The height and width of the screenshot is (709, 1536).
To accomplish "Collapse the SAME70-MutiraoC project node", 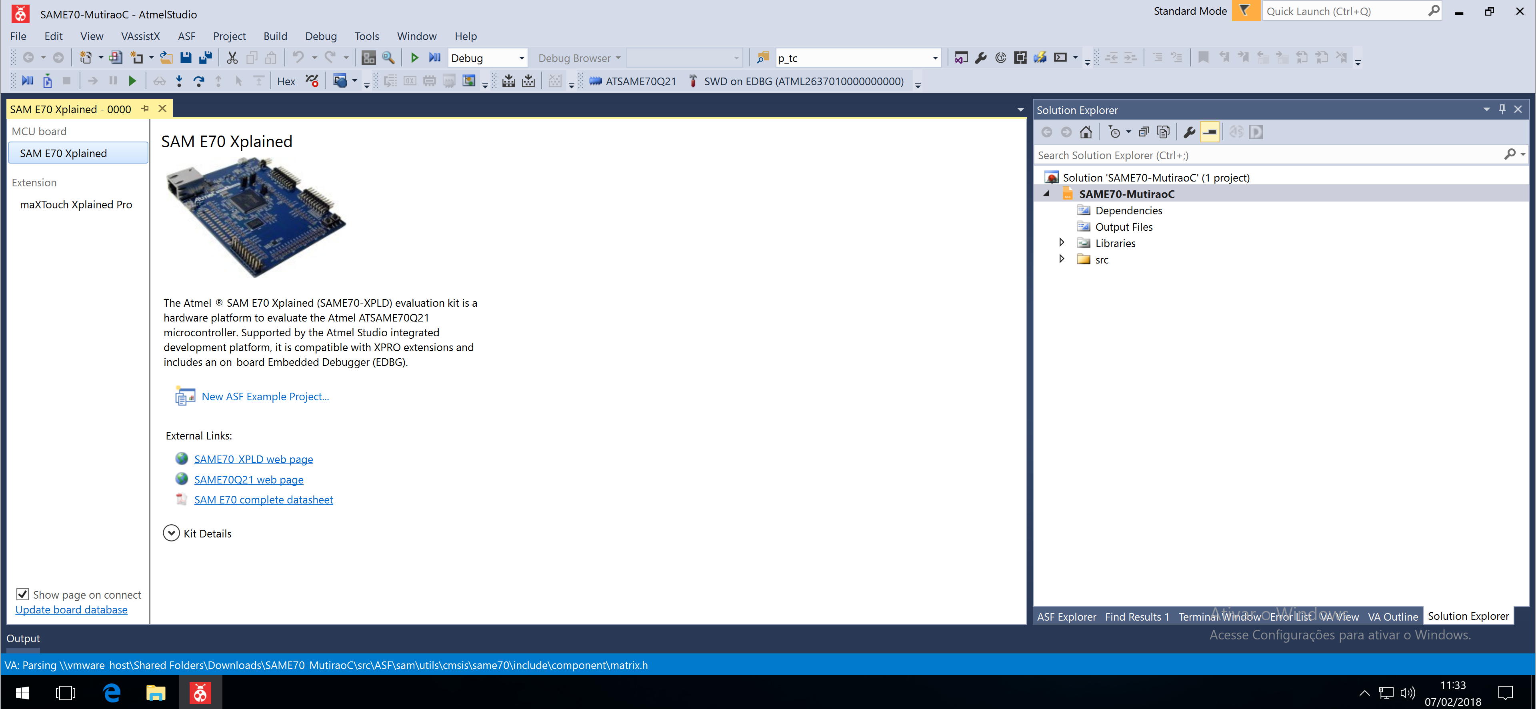I will (x=1046, y=194).
